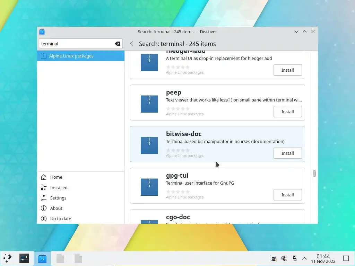Activate Discover in the taskbar

(42, 258)
